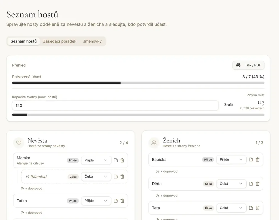Switch to Jmenovky tab

click(92, 41)
